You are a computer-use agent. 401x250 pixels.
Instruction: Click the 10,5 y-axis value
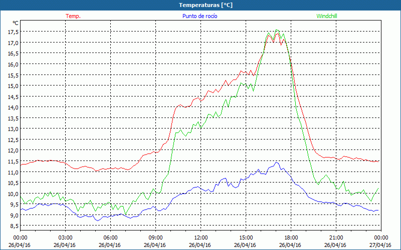point(13,182)
